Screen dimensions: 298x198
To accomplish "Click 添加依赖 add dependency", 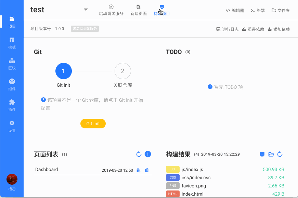I will [278, 29].
